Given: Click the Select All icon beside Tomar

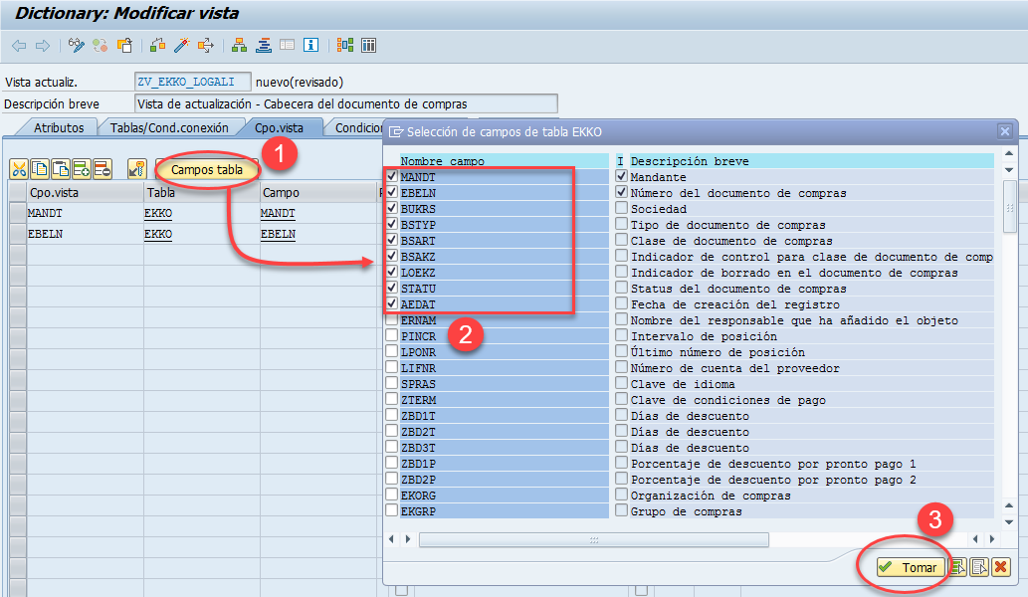Looking at the screenshot, I should click(958, 567).
